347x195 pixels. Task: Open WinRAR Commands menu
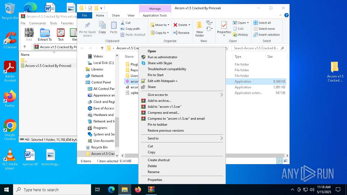coord(38,23)
